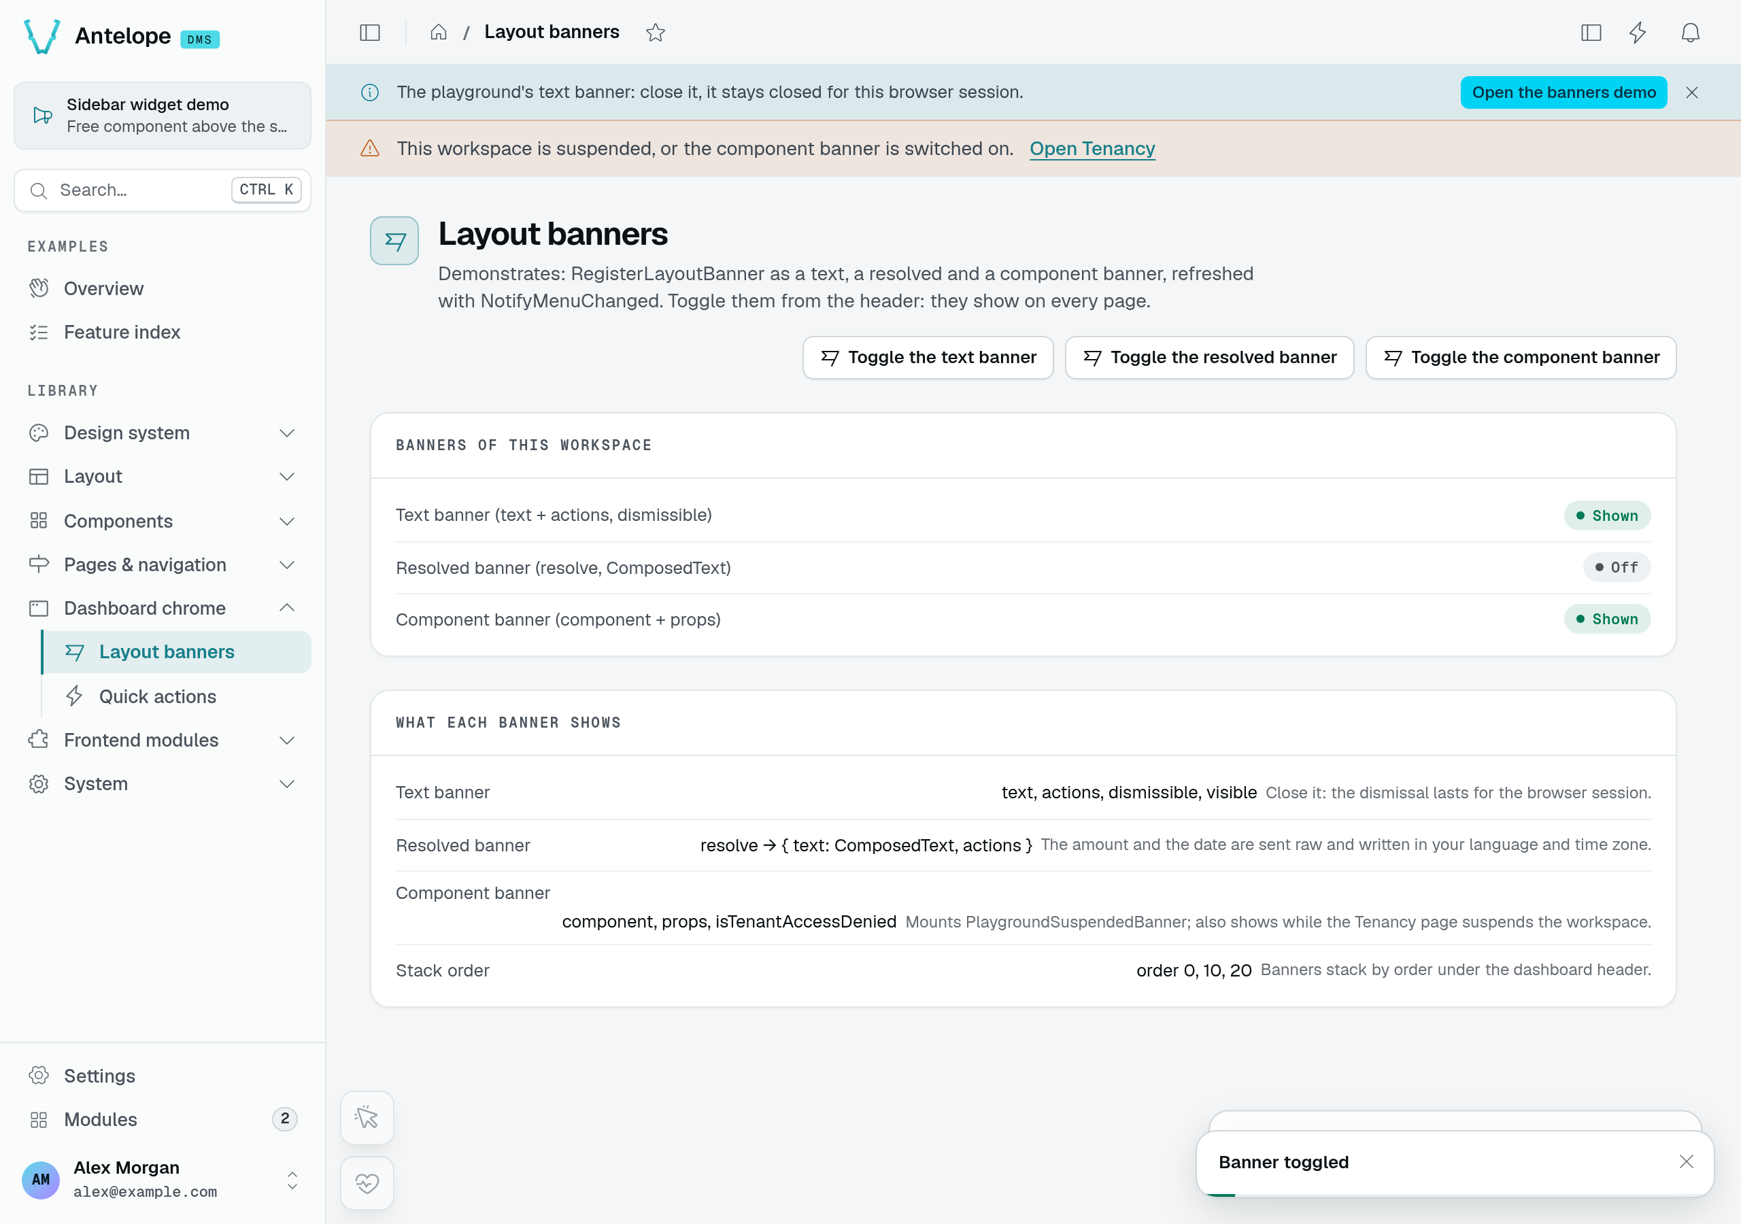The image size is (1741, 1224).
Task: Open Modules in the sidebar footer
Action: tap(163, 1119)
